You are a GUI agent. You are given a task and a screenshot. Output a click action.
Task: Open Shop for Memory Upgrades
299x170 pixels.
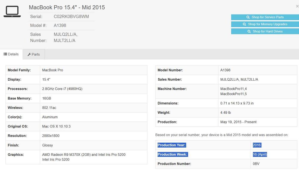pyautogui.click(x=265, y=24)
